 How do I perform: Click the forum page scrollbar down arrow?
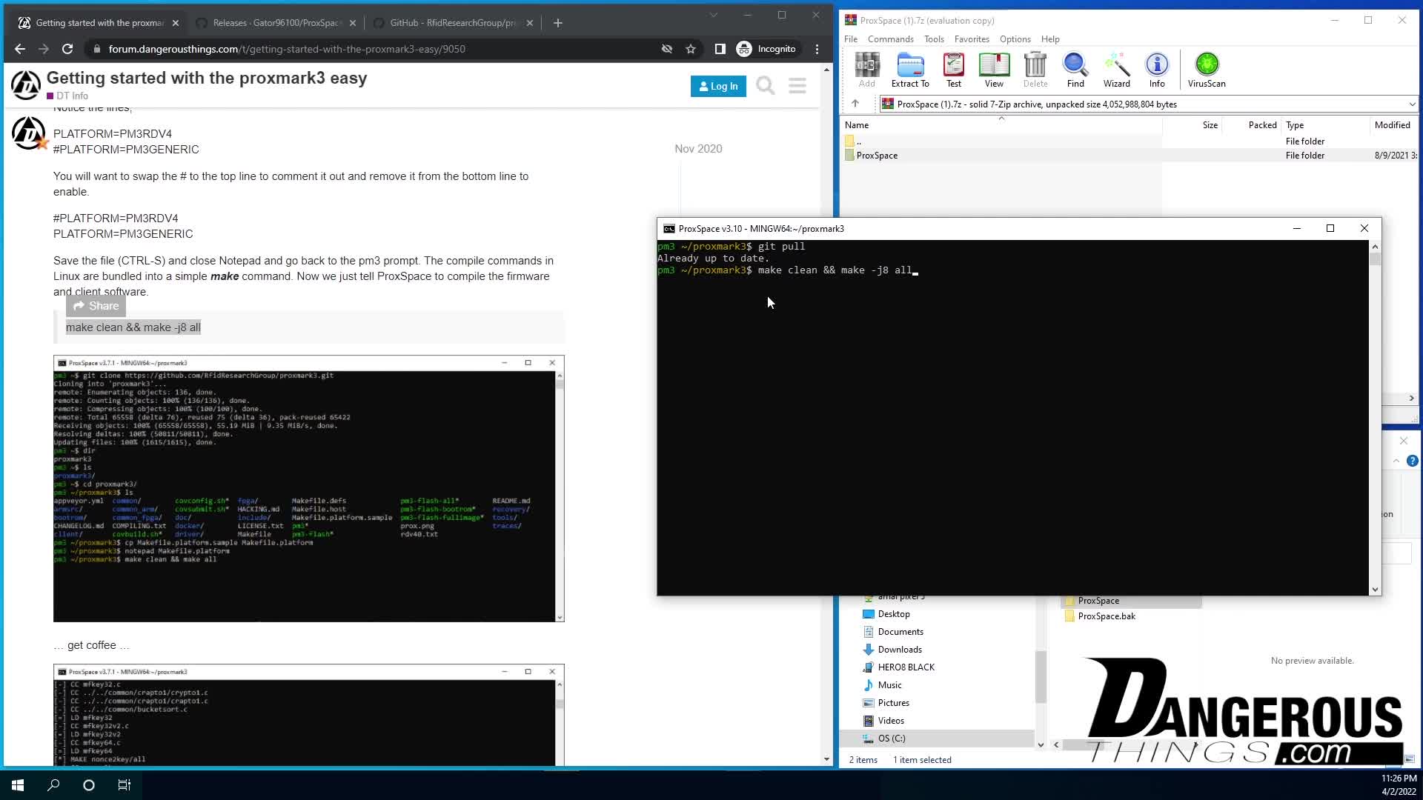[x=826, y=759]
